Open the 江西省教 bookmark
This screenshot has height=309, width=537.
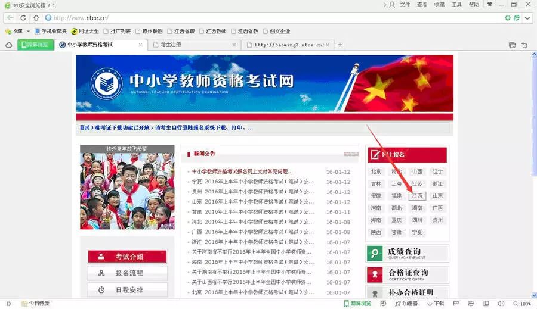[x=245, y=31]
